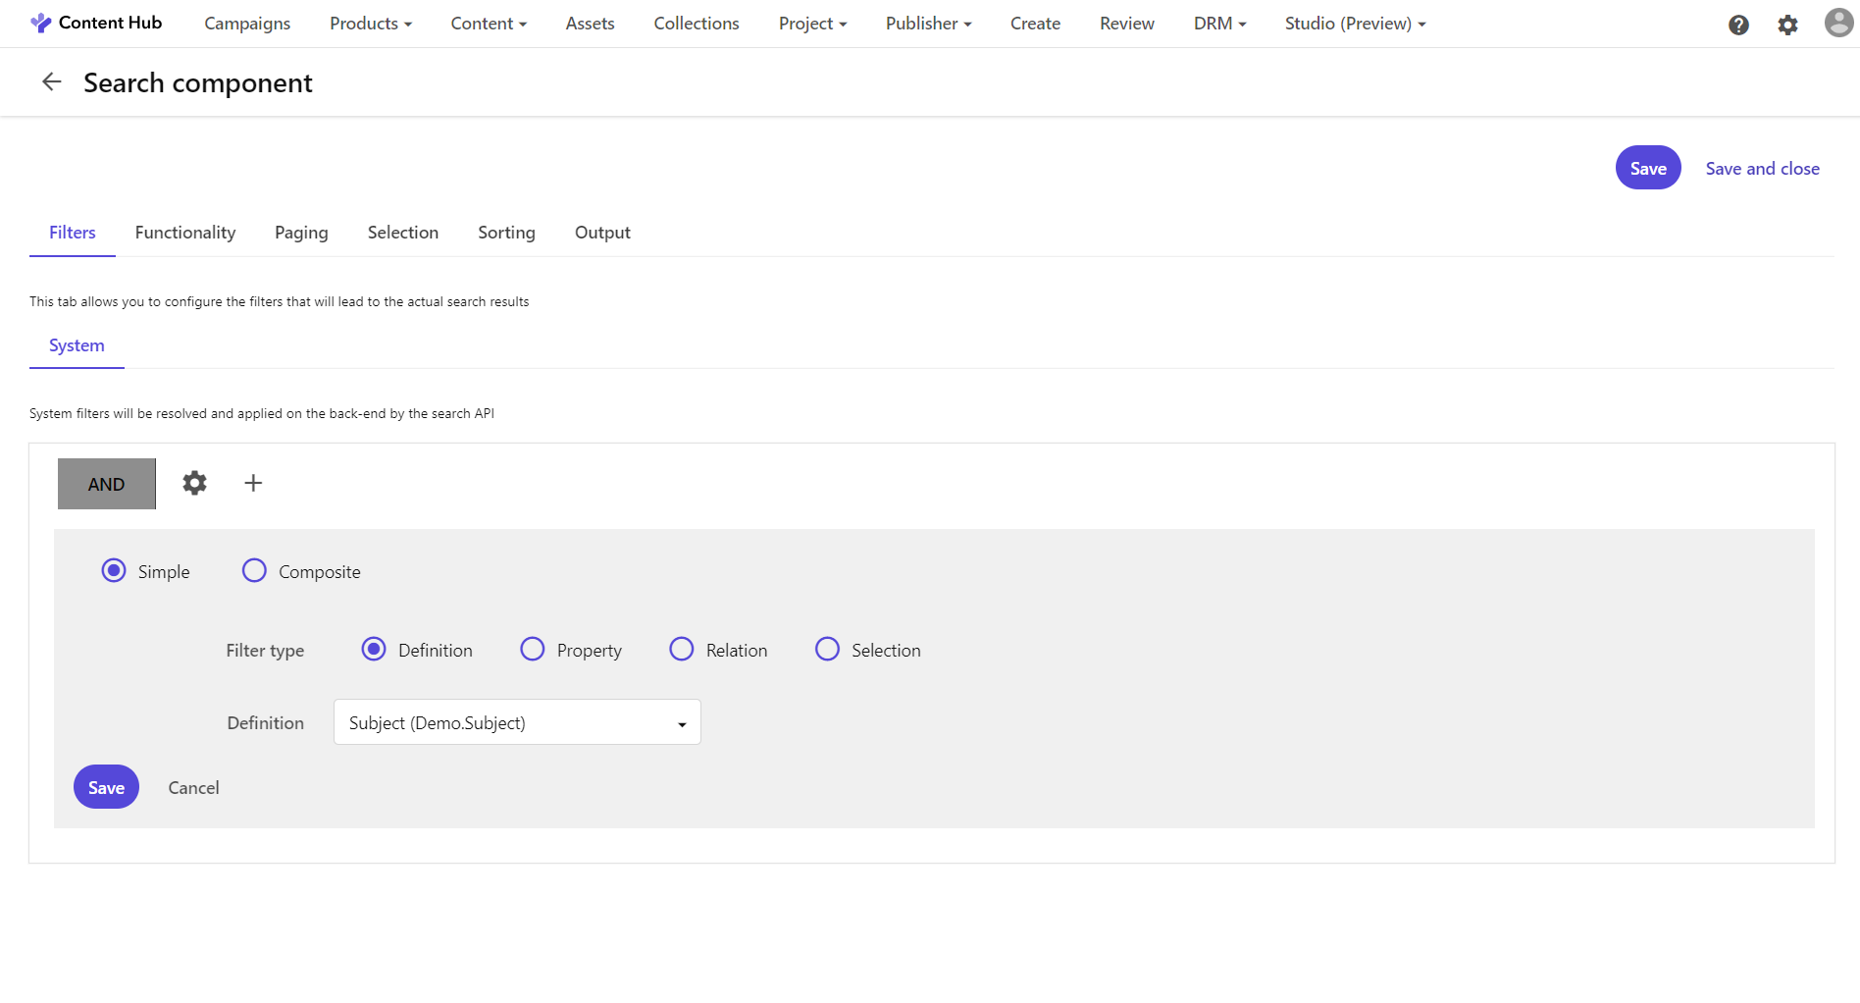Viewport: 1860px width, 1003px height.
Task: Add a new filter with plus icon
Action: [x=253, y=483]
